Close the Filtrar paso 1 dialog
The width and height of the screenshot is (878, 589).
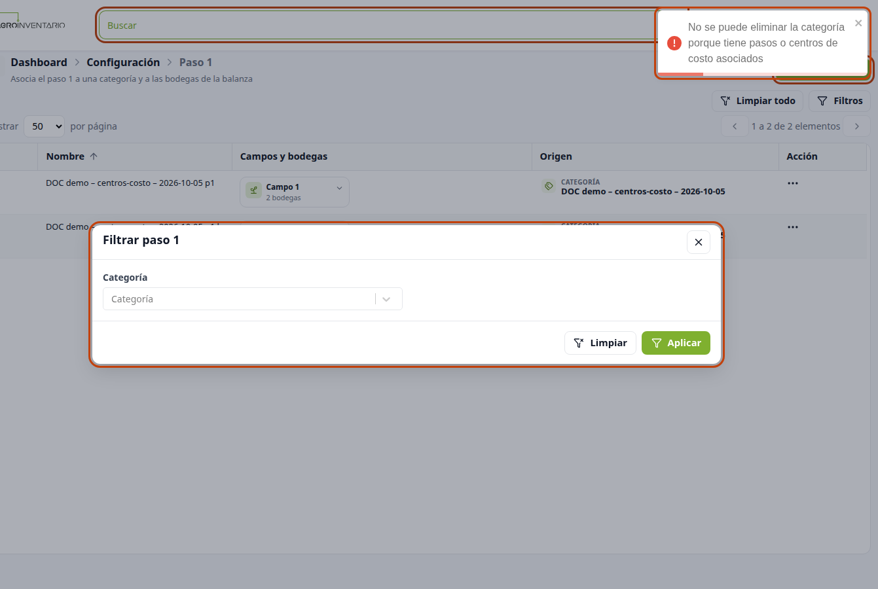pos(699,242)
